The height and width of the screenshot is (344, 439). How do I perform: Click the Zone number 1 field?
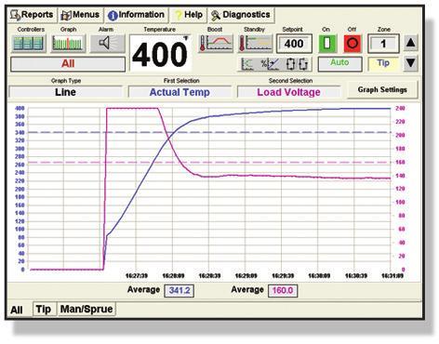point(383,44)
